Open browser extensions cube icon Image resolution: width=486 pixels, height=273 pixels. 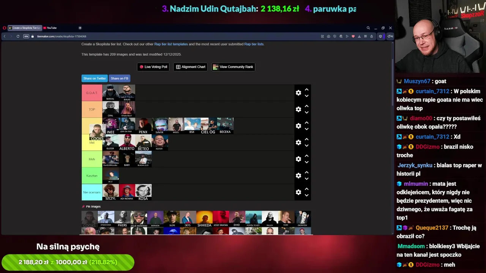[x=380, y=36]
